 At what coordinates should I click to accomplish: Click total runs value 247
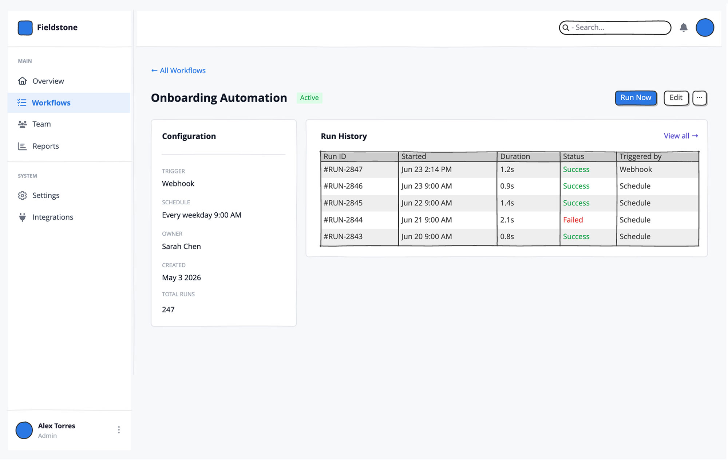point(168,310)
